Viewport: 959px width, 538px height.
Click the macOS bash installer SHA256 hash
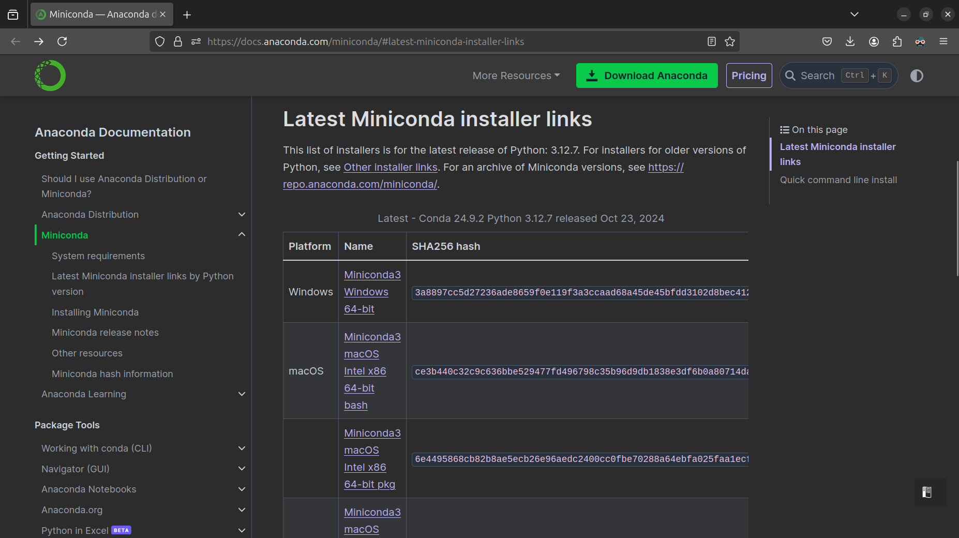tap(580, 371)
